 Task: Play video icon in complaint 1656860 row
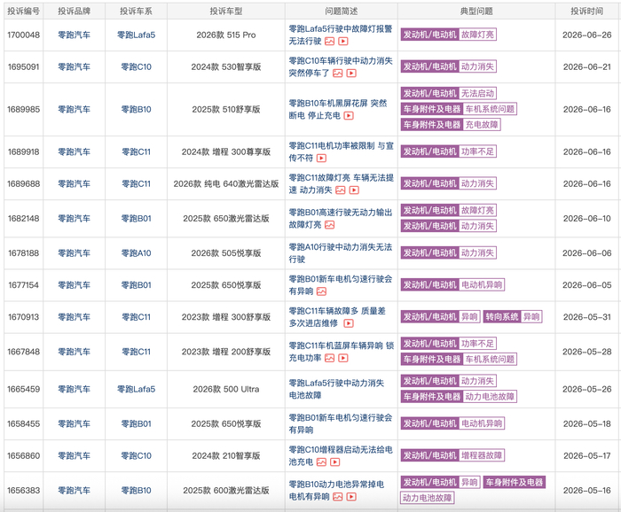[335, 462]
